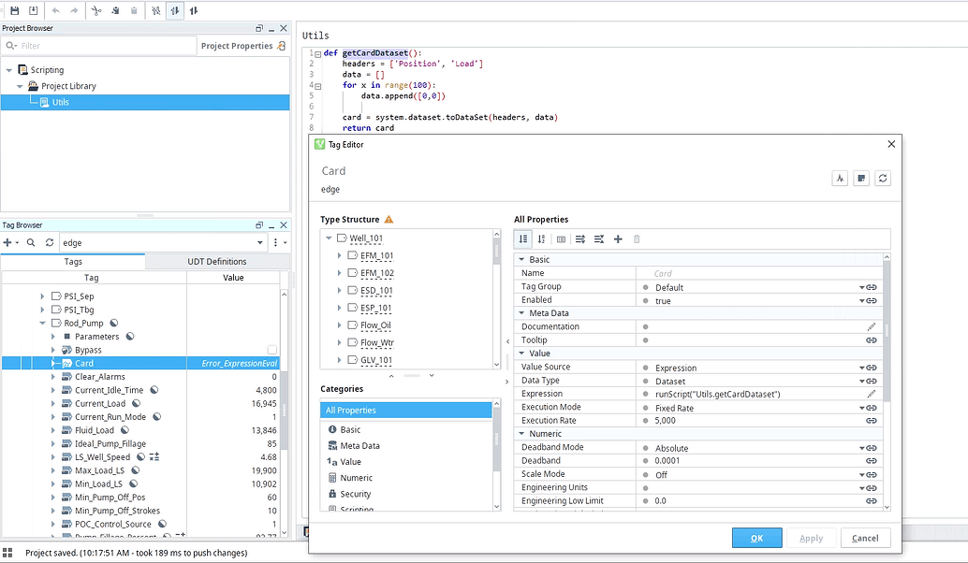Click the Tag Editor refresh icon
The height and width of the screenshot is (563, 968).
pyautogui.click(x=882, y=179)
